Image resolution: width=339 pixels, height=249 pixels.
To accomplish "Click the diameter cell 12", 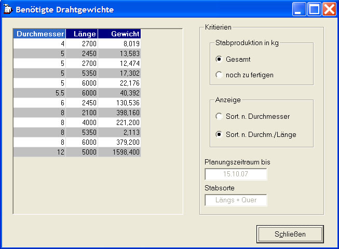I will pyautogui.click(x=39, y=152).
